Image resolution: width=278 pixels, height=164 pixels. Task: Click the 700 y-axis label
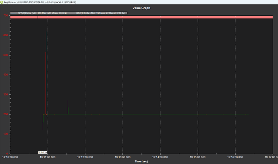pos(6,16)
